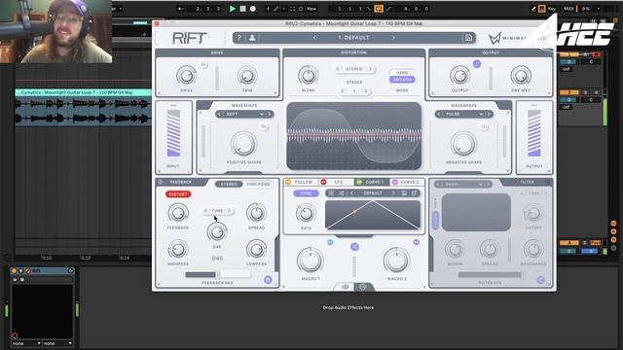Open the user account icon in RIFT header
The height and width of the screenshot is (350, 623).
tap(252, 38)
